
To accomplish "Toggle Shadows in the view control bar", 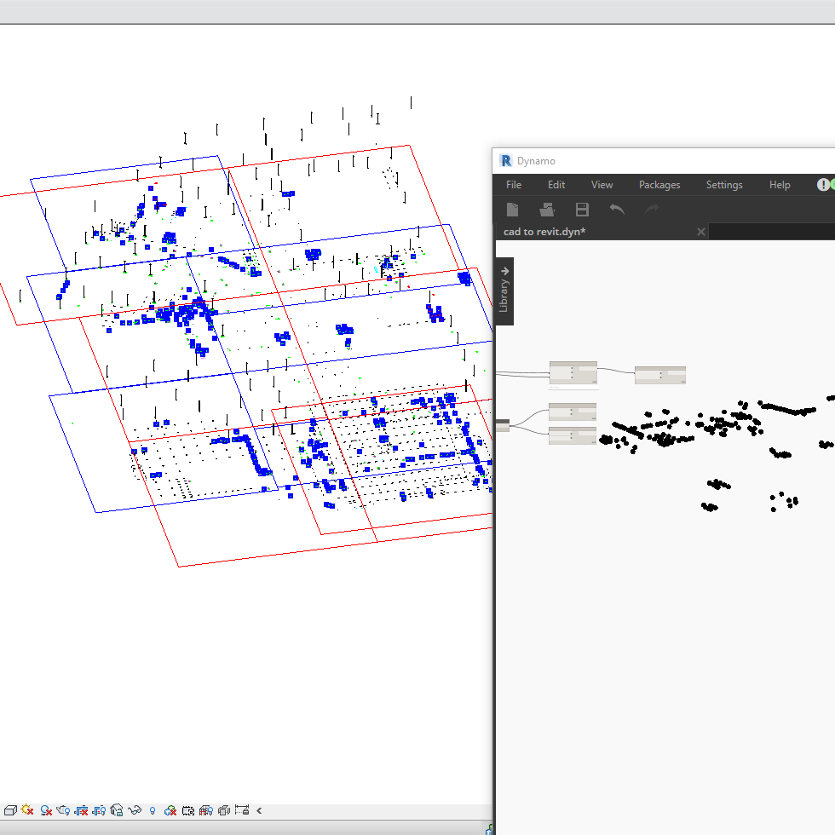I will (x=44, y=810).
